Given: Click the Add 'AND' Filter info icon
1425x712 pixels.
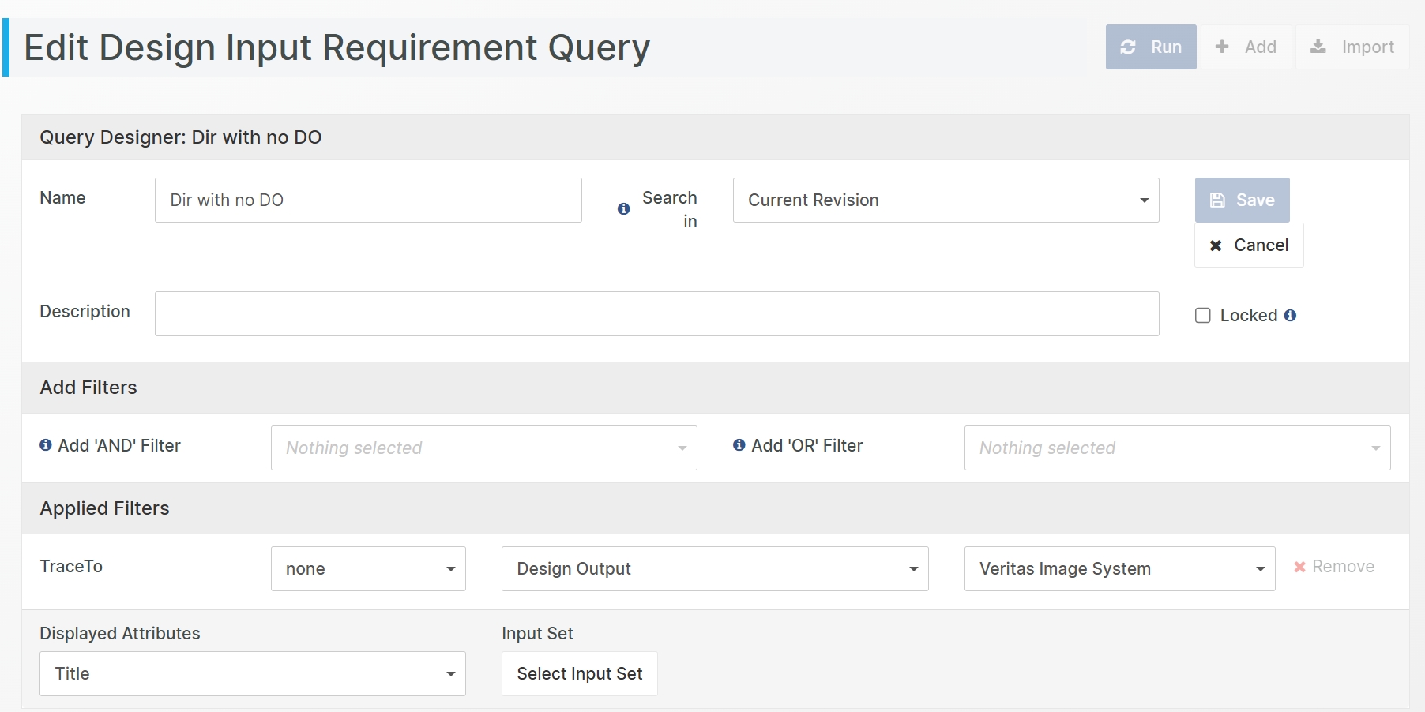Looking at the screenshot, I should tap(46, 445).
